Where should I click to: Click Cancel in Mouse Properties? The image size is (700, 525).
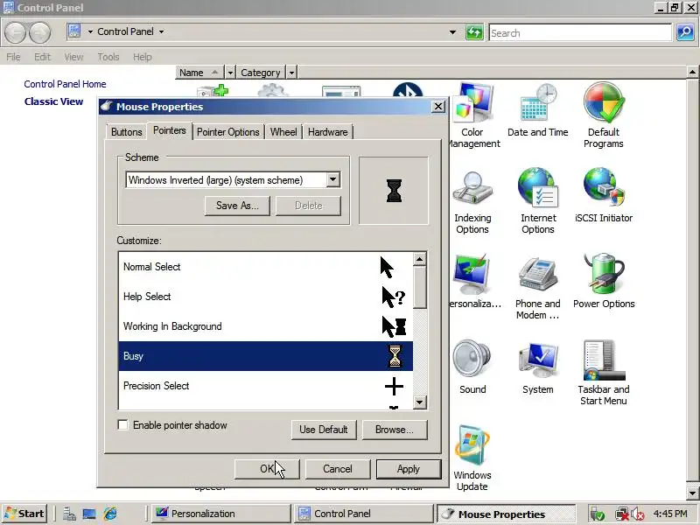coord(338,469)
